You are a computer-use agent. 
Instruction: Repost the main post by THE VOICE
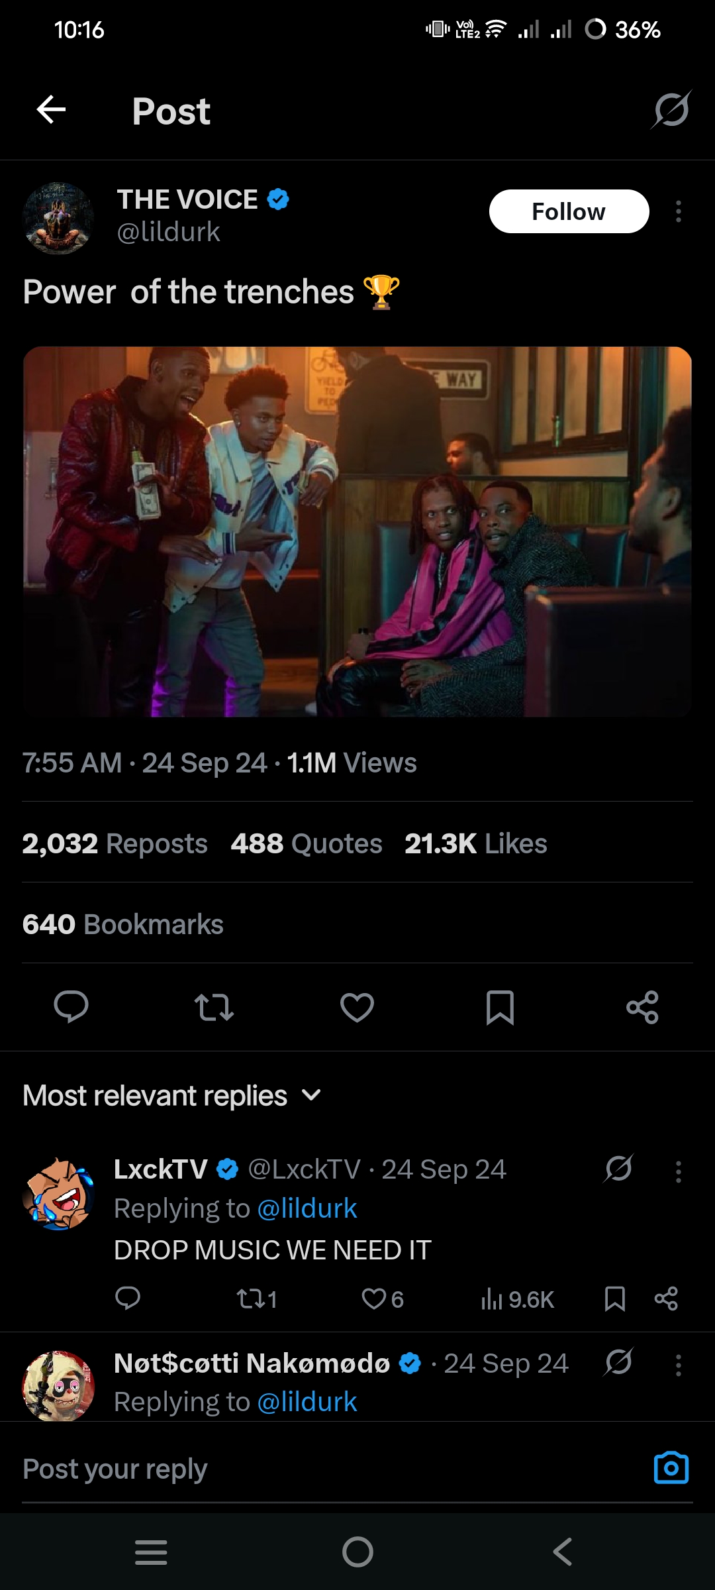(214, 1007)
